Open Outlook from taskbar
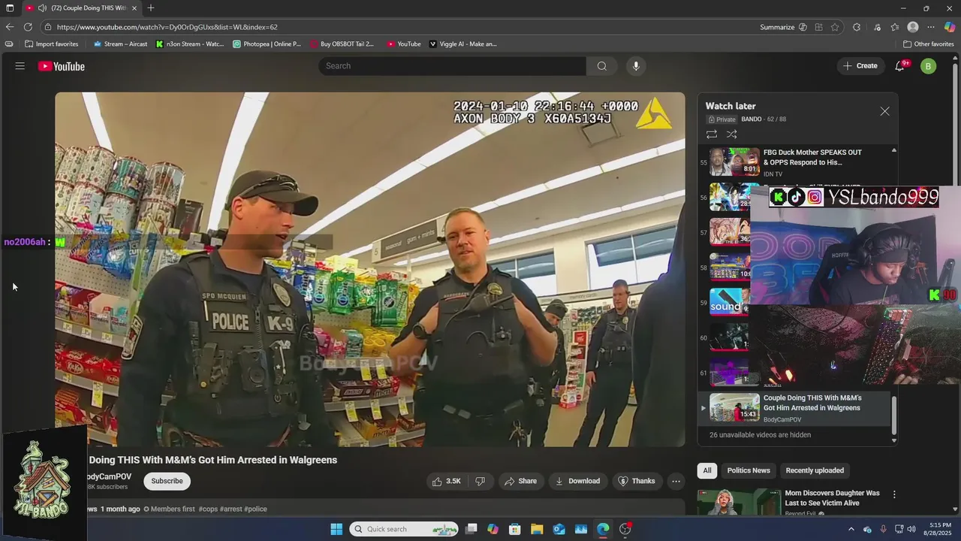This screenshot has height=541, width=961. coord(559,529)
